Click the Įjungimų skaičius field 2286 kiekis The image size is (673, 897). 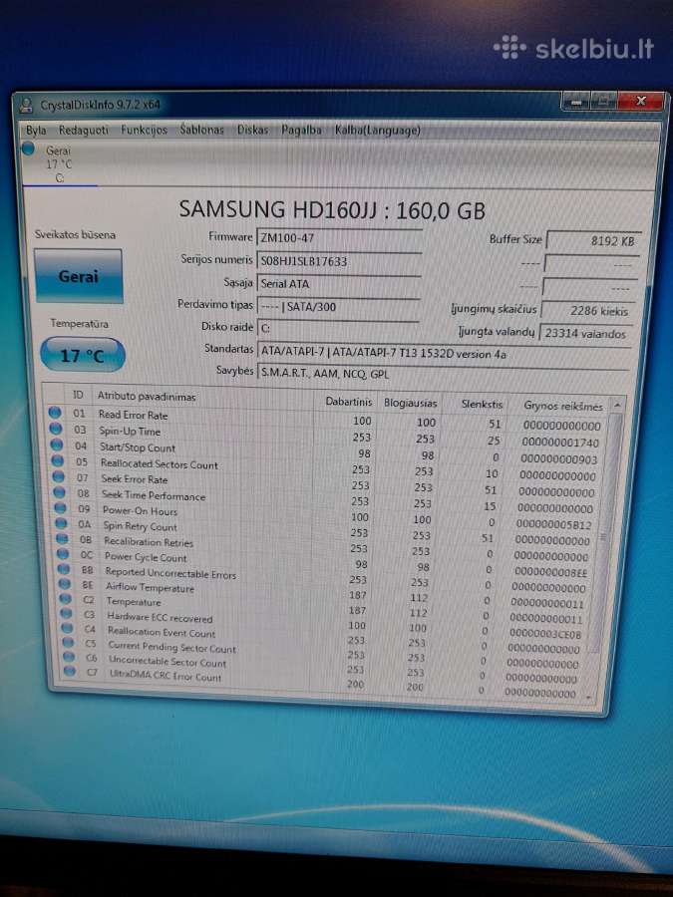pos(588,311)
